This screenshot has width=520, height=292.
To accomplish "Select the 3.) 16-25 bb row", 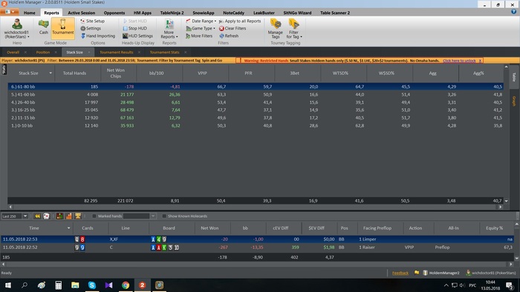I will click(x=256, y=110).
